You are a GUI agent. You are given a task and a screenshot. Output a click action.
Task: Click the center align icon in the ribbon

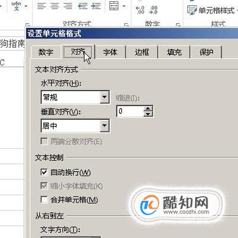pyautogui.click(x=55, y=6)
